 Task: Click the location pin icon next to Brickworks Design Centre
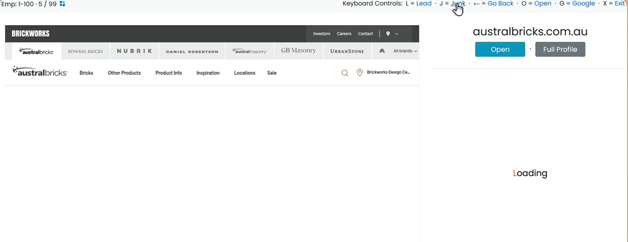point(359,72)
